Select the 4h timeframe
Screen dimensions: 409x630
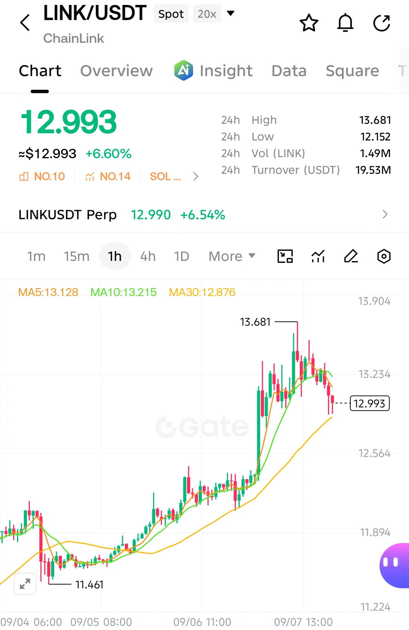[x=148, y=256]
